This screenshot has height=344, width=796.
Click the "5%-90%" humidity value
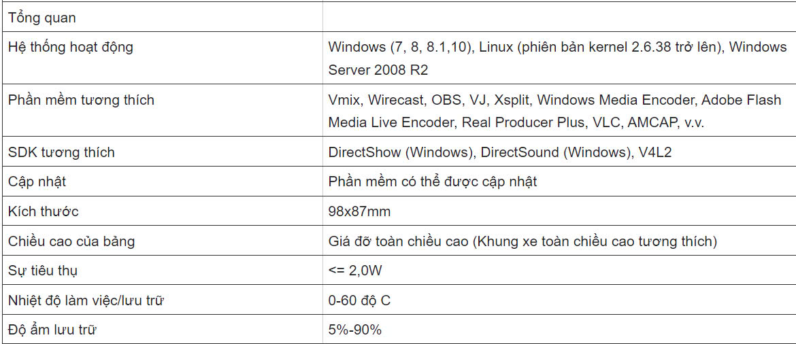pyautogui.click(x=354, y=330)
